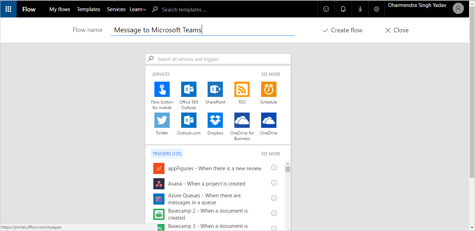
Task: Click the download arrow icon
Action: pyautogui.click(x=360, y=9)
